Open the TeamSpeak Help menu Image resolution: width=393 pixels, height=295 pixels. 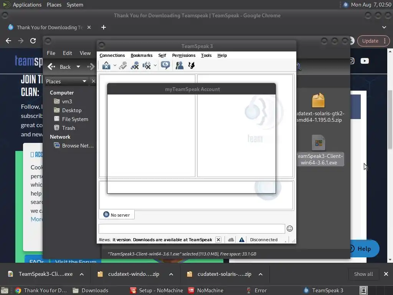[x=222, y=55]
